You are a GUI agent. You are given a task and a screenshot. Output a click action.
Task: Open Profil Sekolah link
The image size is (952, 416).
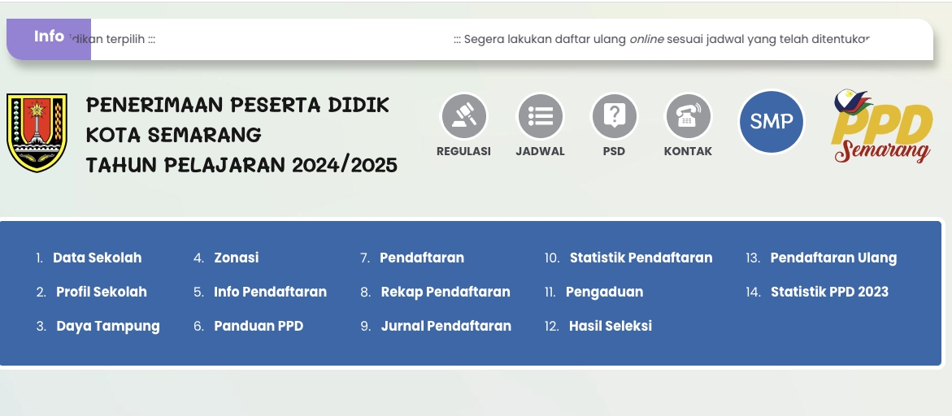(102, 292)
